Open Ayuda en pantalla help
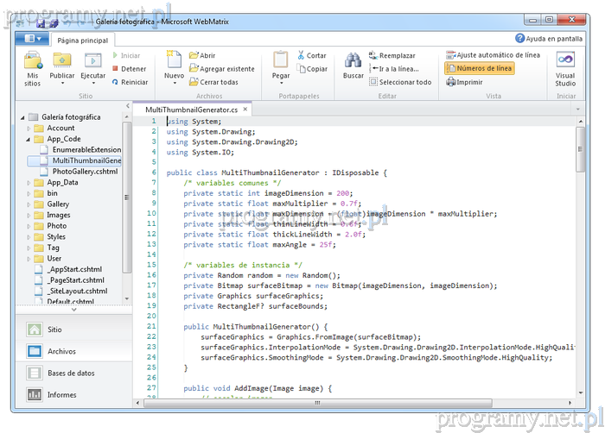The height and width of the screenshot is (433, 605). [x=549, y=38]
